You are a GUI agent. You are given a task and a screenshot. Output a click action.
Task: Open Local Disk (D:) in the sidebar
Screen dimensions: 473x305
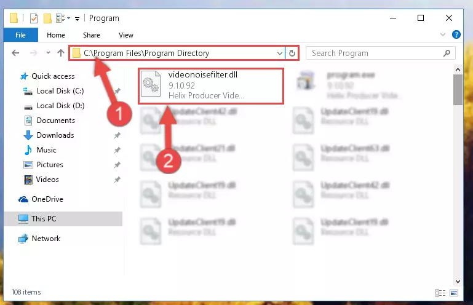[x=60, y=106]
